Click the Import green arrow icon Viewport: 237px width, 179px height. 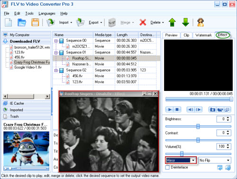pyautogui.click(x=51, y=22)
